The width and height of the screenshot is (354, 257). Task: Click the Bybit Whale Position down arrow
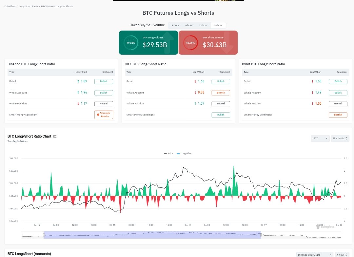pyautogui.click(x=312, y=103)
